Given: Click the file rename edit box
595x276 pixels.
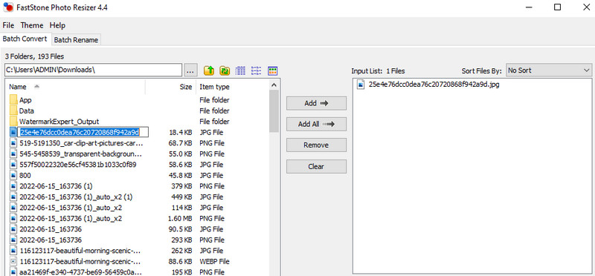Looking at the screenshot, I should (83, 132).
